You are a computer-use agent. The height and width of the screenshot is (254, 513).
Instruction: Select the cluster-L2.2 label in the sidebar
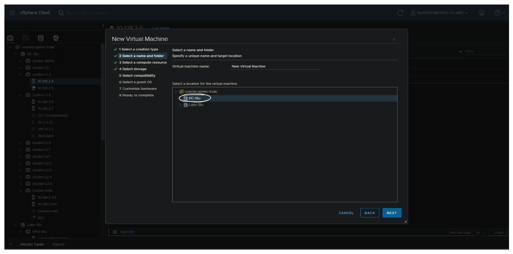point(42,163)
